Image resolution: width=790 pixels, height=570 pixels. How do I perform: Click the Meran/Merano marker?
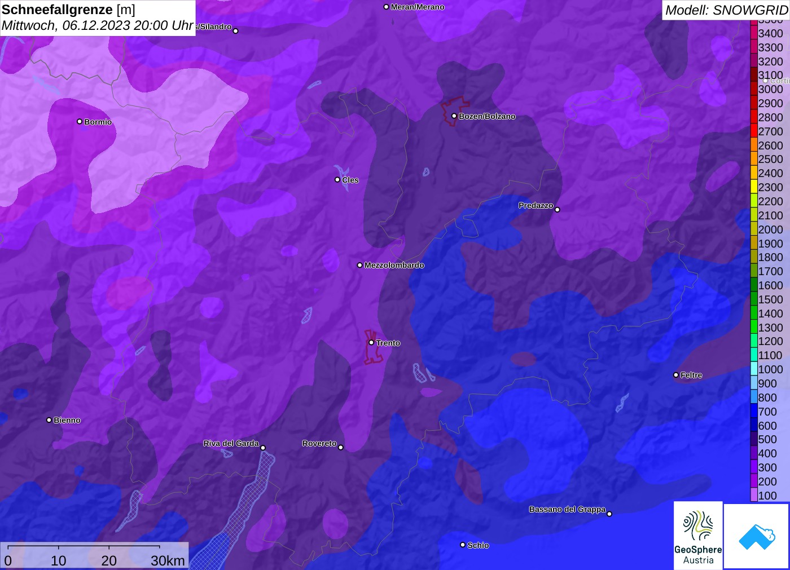(x=386, y=7)
